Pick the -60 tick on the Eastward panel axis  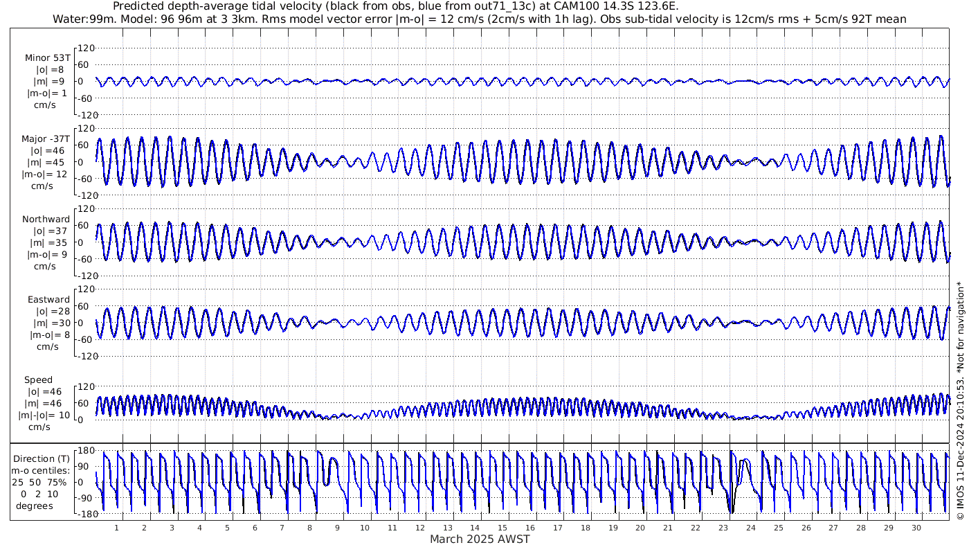click(x=87, y=339)
